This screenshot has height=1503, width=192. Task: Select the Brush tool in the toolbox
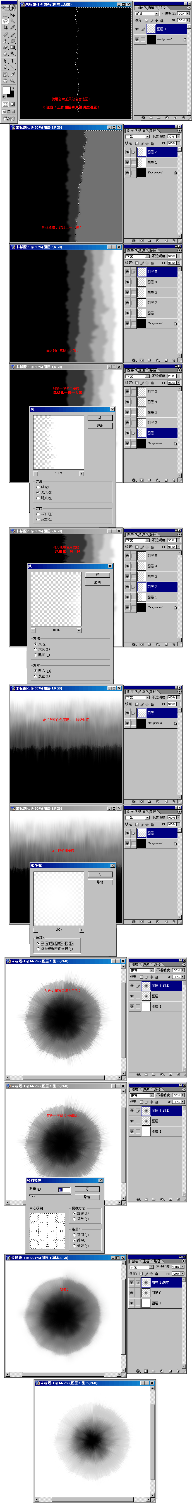pos(12,34)
